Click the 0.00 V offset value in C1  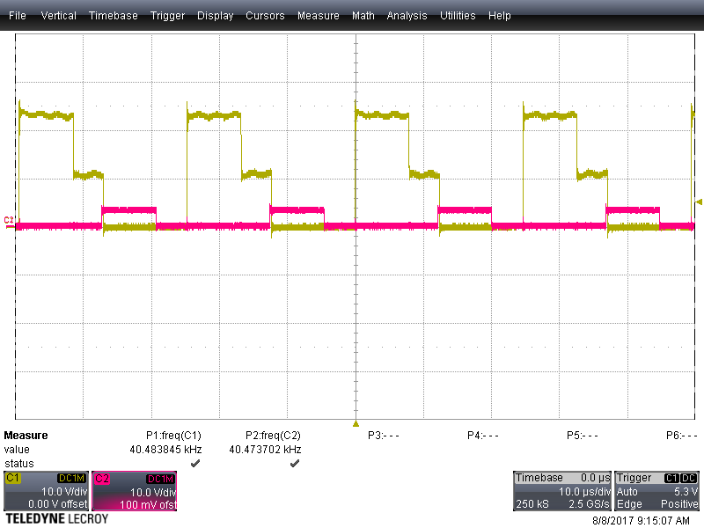point(58,504)
